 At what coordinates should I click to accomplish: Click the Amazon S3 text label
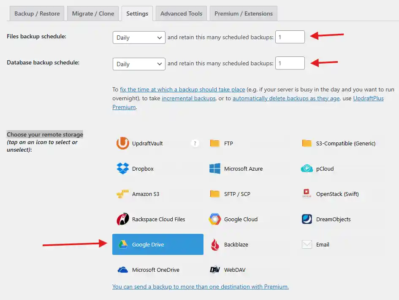(x=146, y=194)
